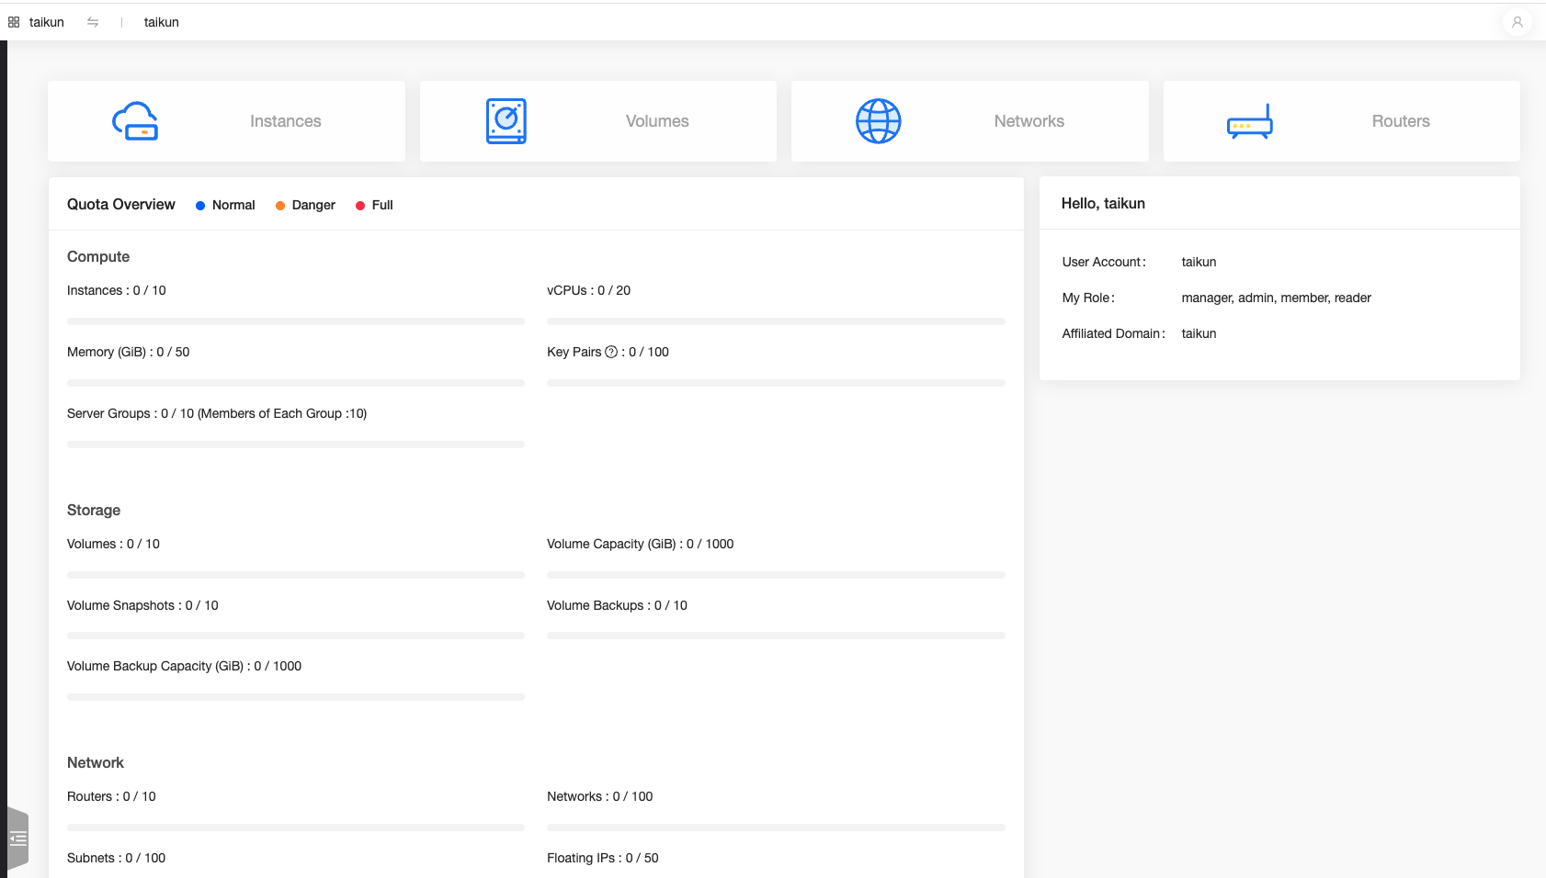Image resolution: width=1546 pixels, height=878 pixels.
Task: Click the red Full legend dot
Action: click(360, 206)
